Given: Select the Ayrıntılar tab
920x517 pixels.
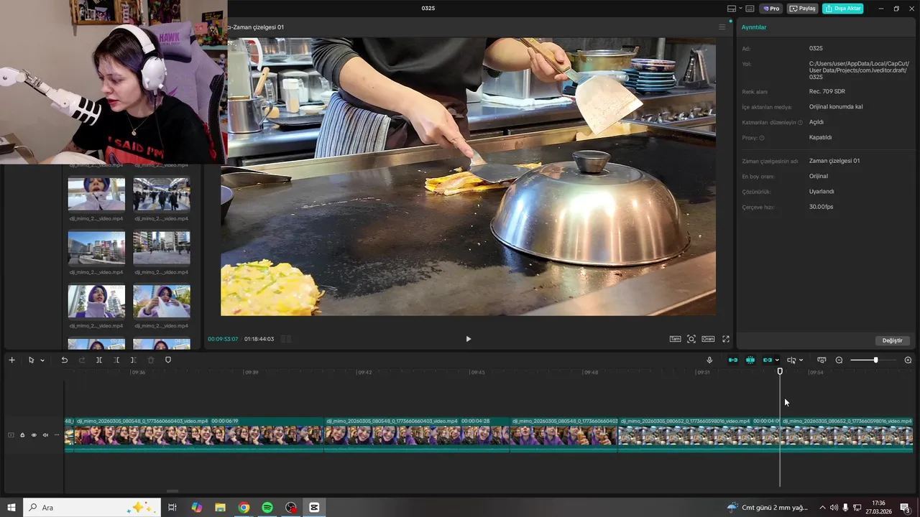Looking at the screenshot, I should point(754,27).
